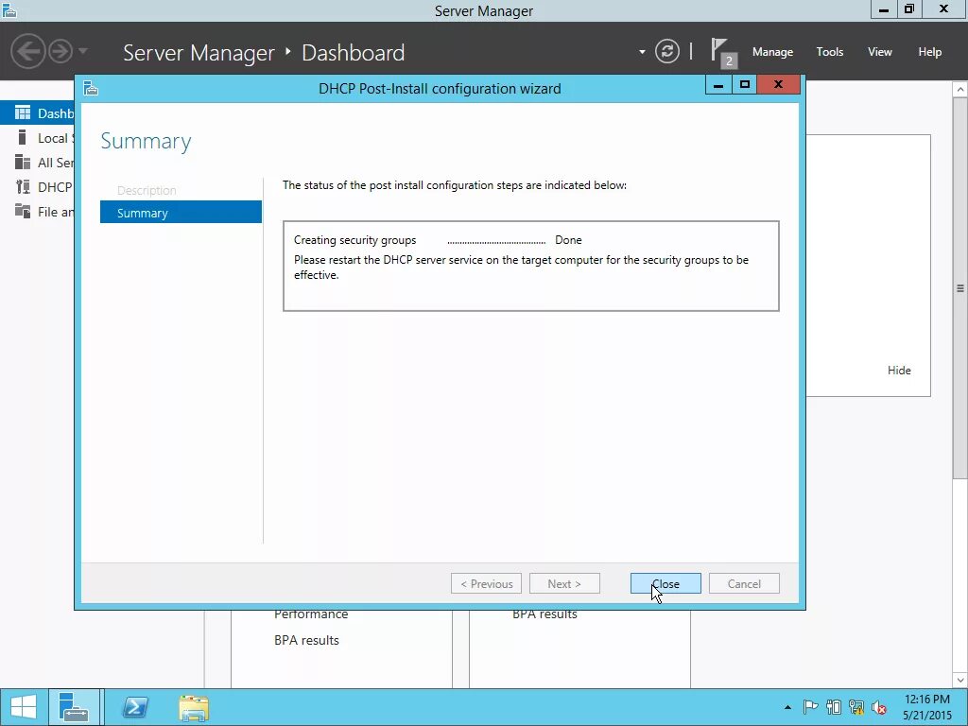The height and width of the screenshot is (726, 968).
Task: Open the navigation history dropdown arrow
Action: pyautogui.click(x=83, y=51)
